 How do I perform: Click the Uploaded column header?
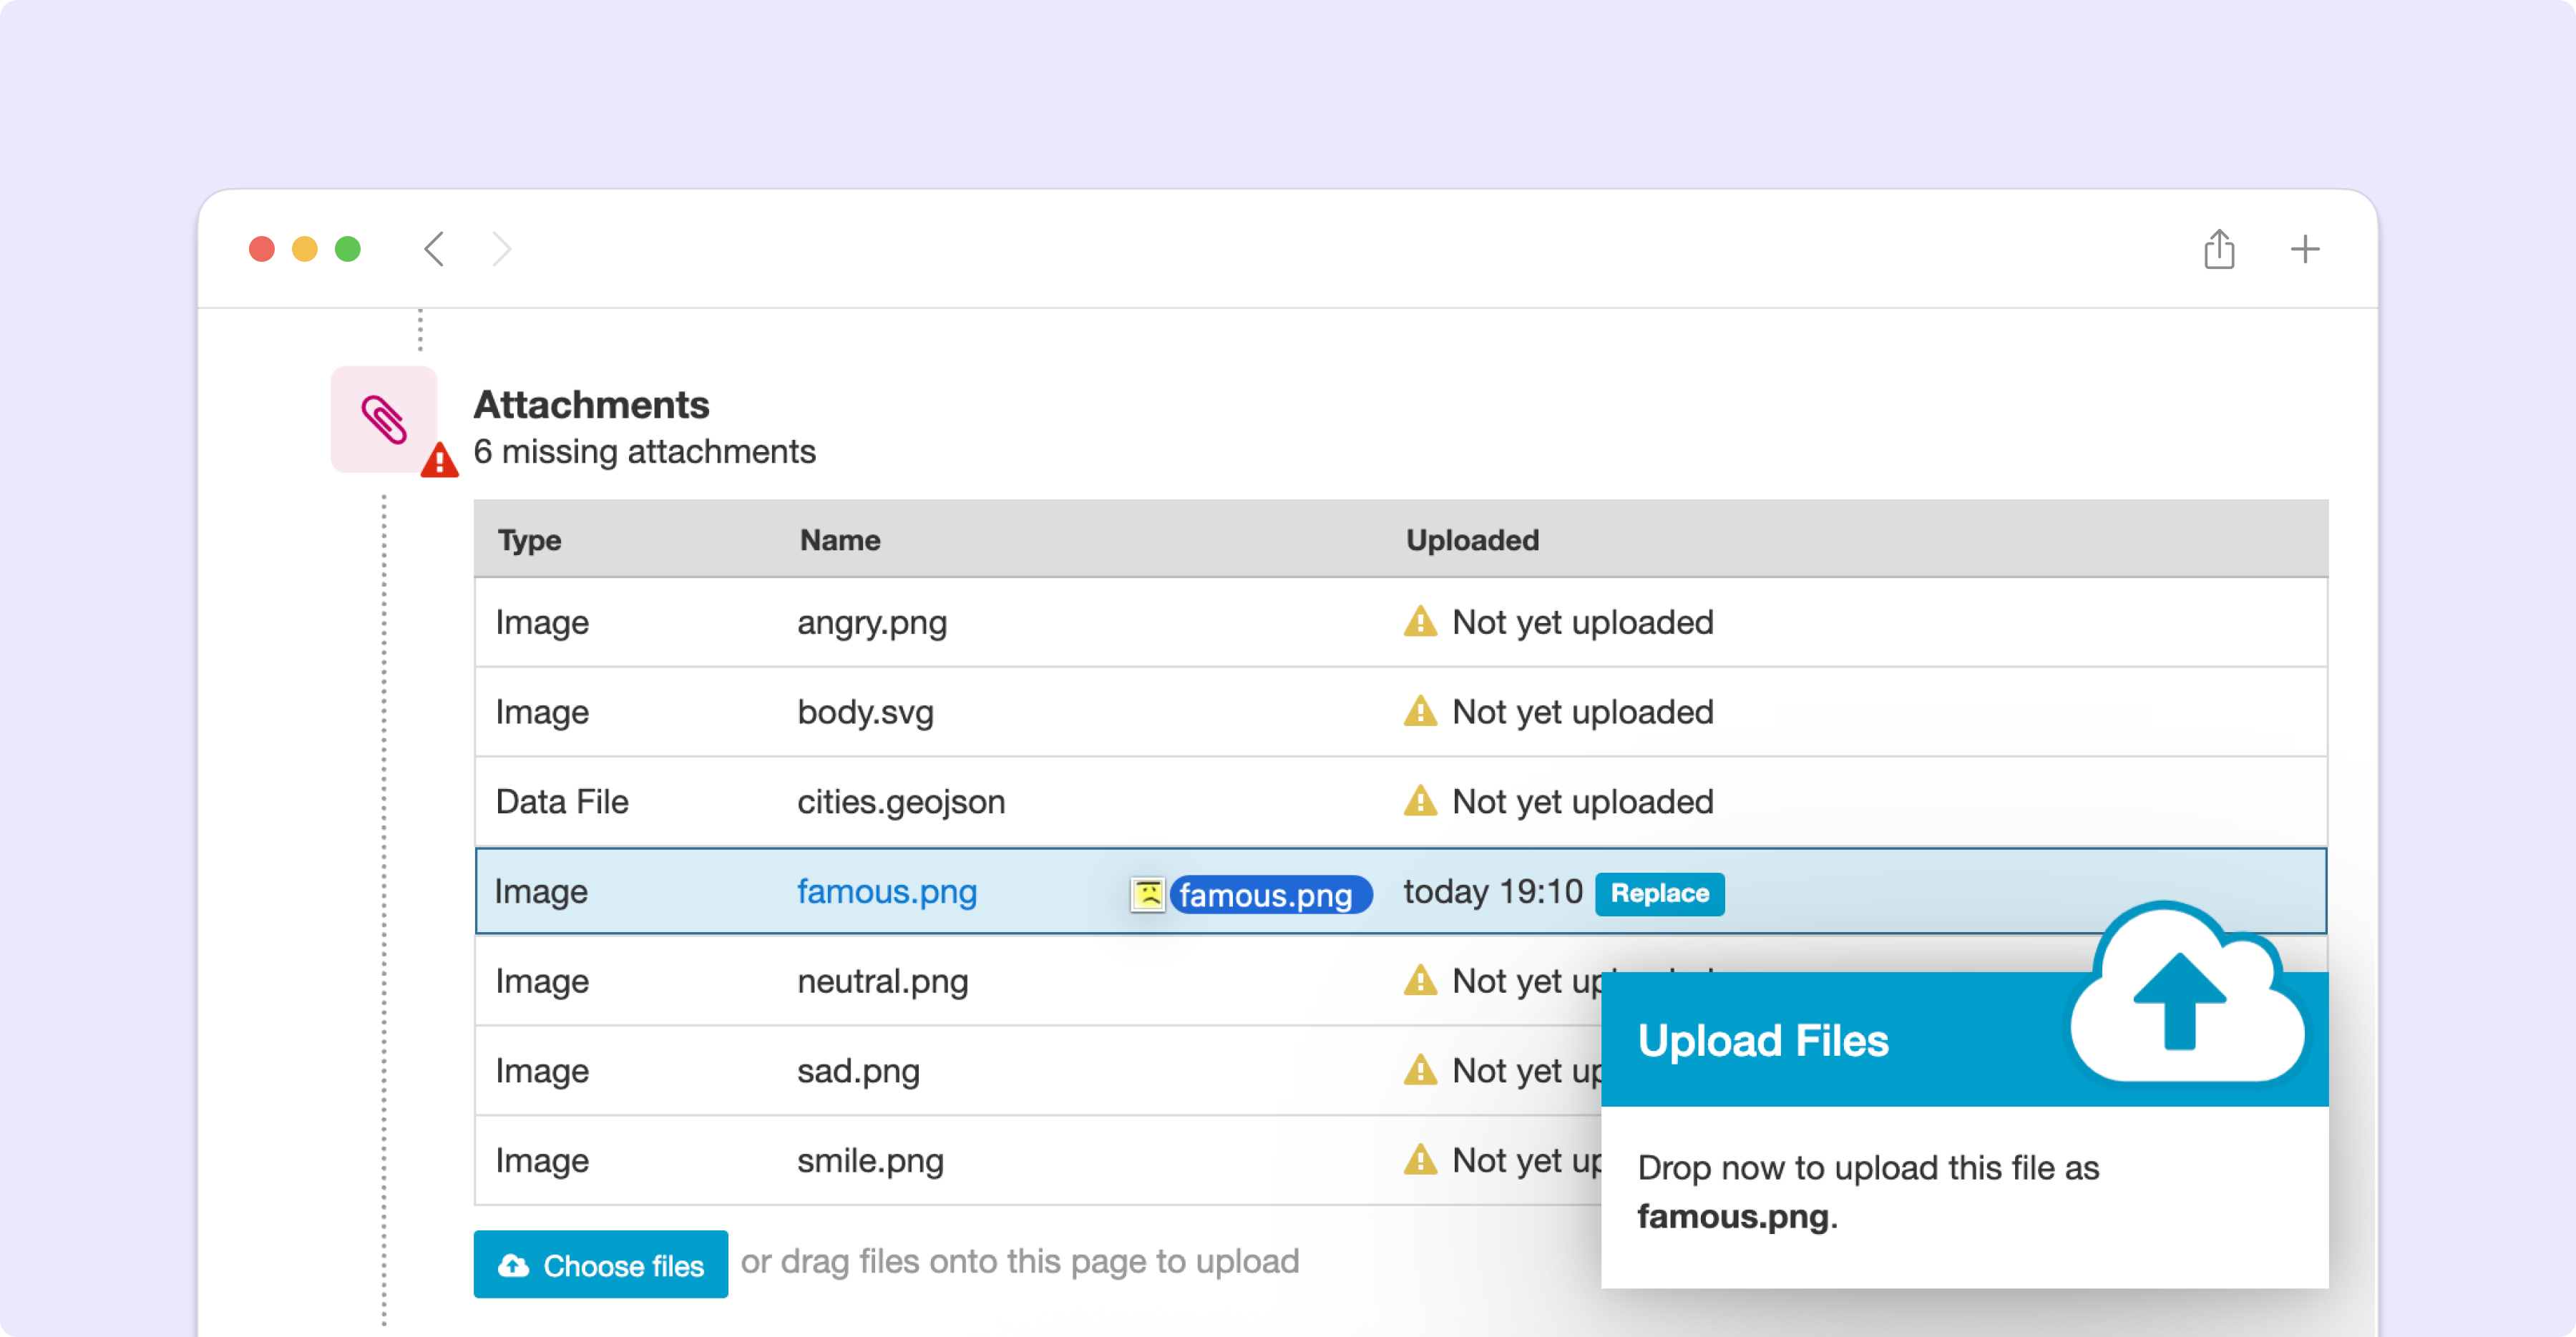1472,540
